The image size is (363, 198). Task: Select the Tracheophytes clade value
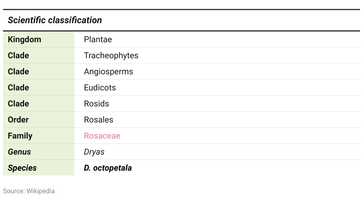tap(111, 56)
